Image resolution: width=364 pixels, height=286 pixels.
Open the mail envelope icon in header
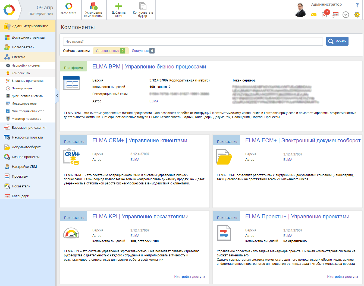[314, 15]
